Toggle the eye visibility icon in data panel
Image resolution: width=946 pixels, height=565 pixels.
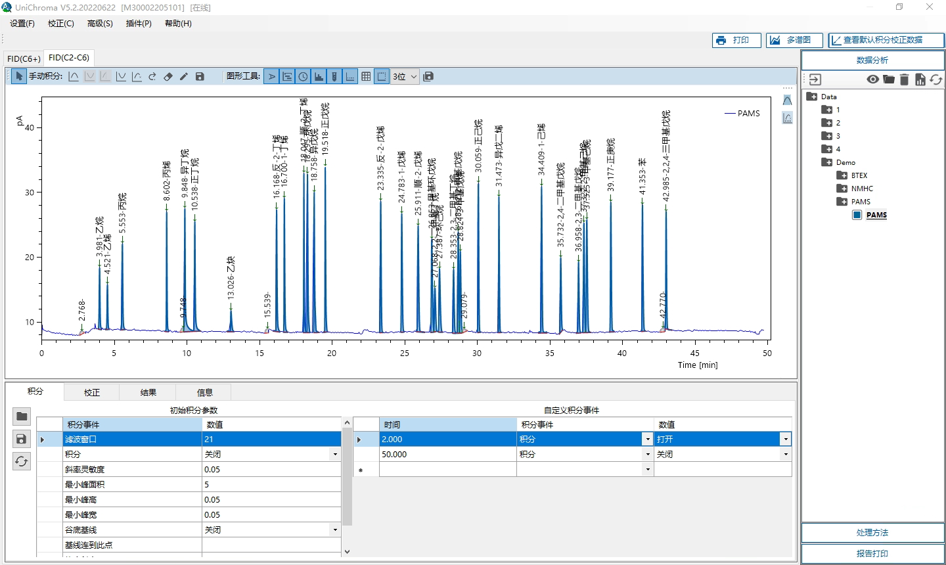(872, 79)
